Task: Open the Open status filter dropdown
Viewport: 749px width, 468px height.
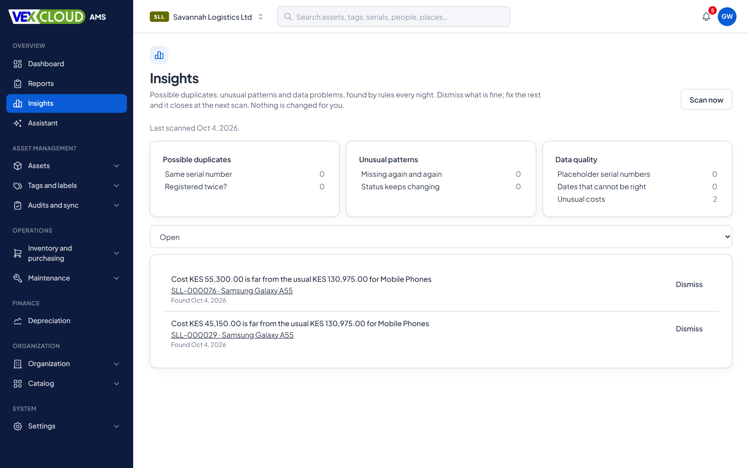Action: click(x=441, y=237)
